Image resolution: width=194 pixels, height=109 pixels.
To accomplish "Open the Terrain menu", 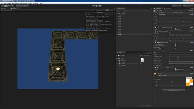I will point(30,3).
